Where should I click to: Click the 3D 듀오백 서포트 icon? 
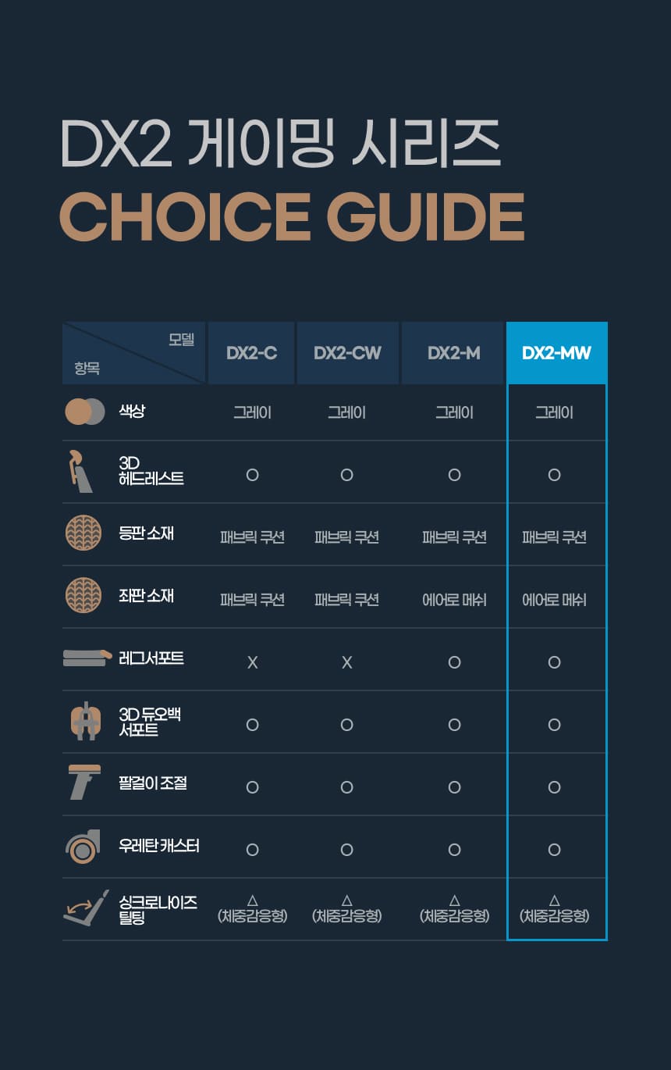[86, 722]
